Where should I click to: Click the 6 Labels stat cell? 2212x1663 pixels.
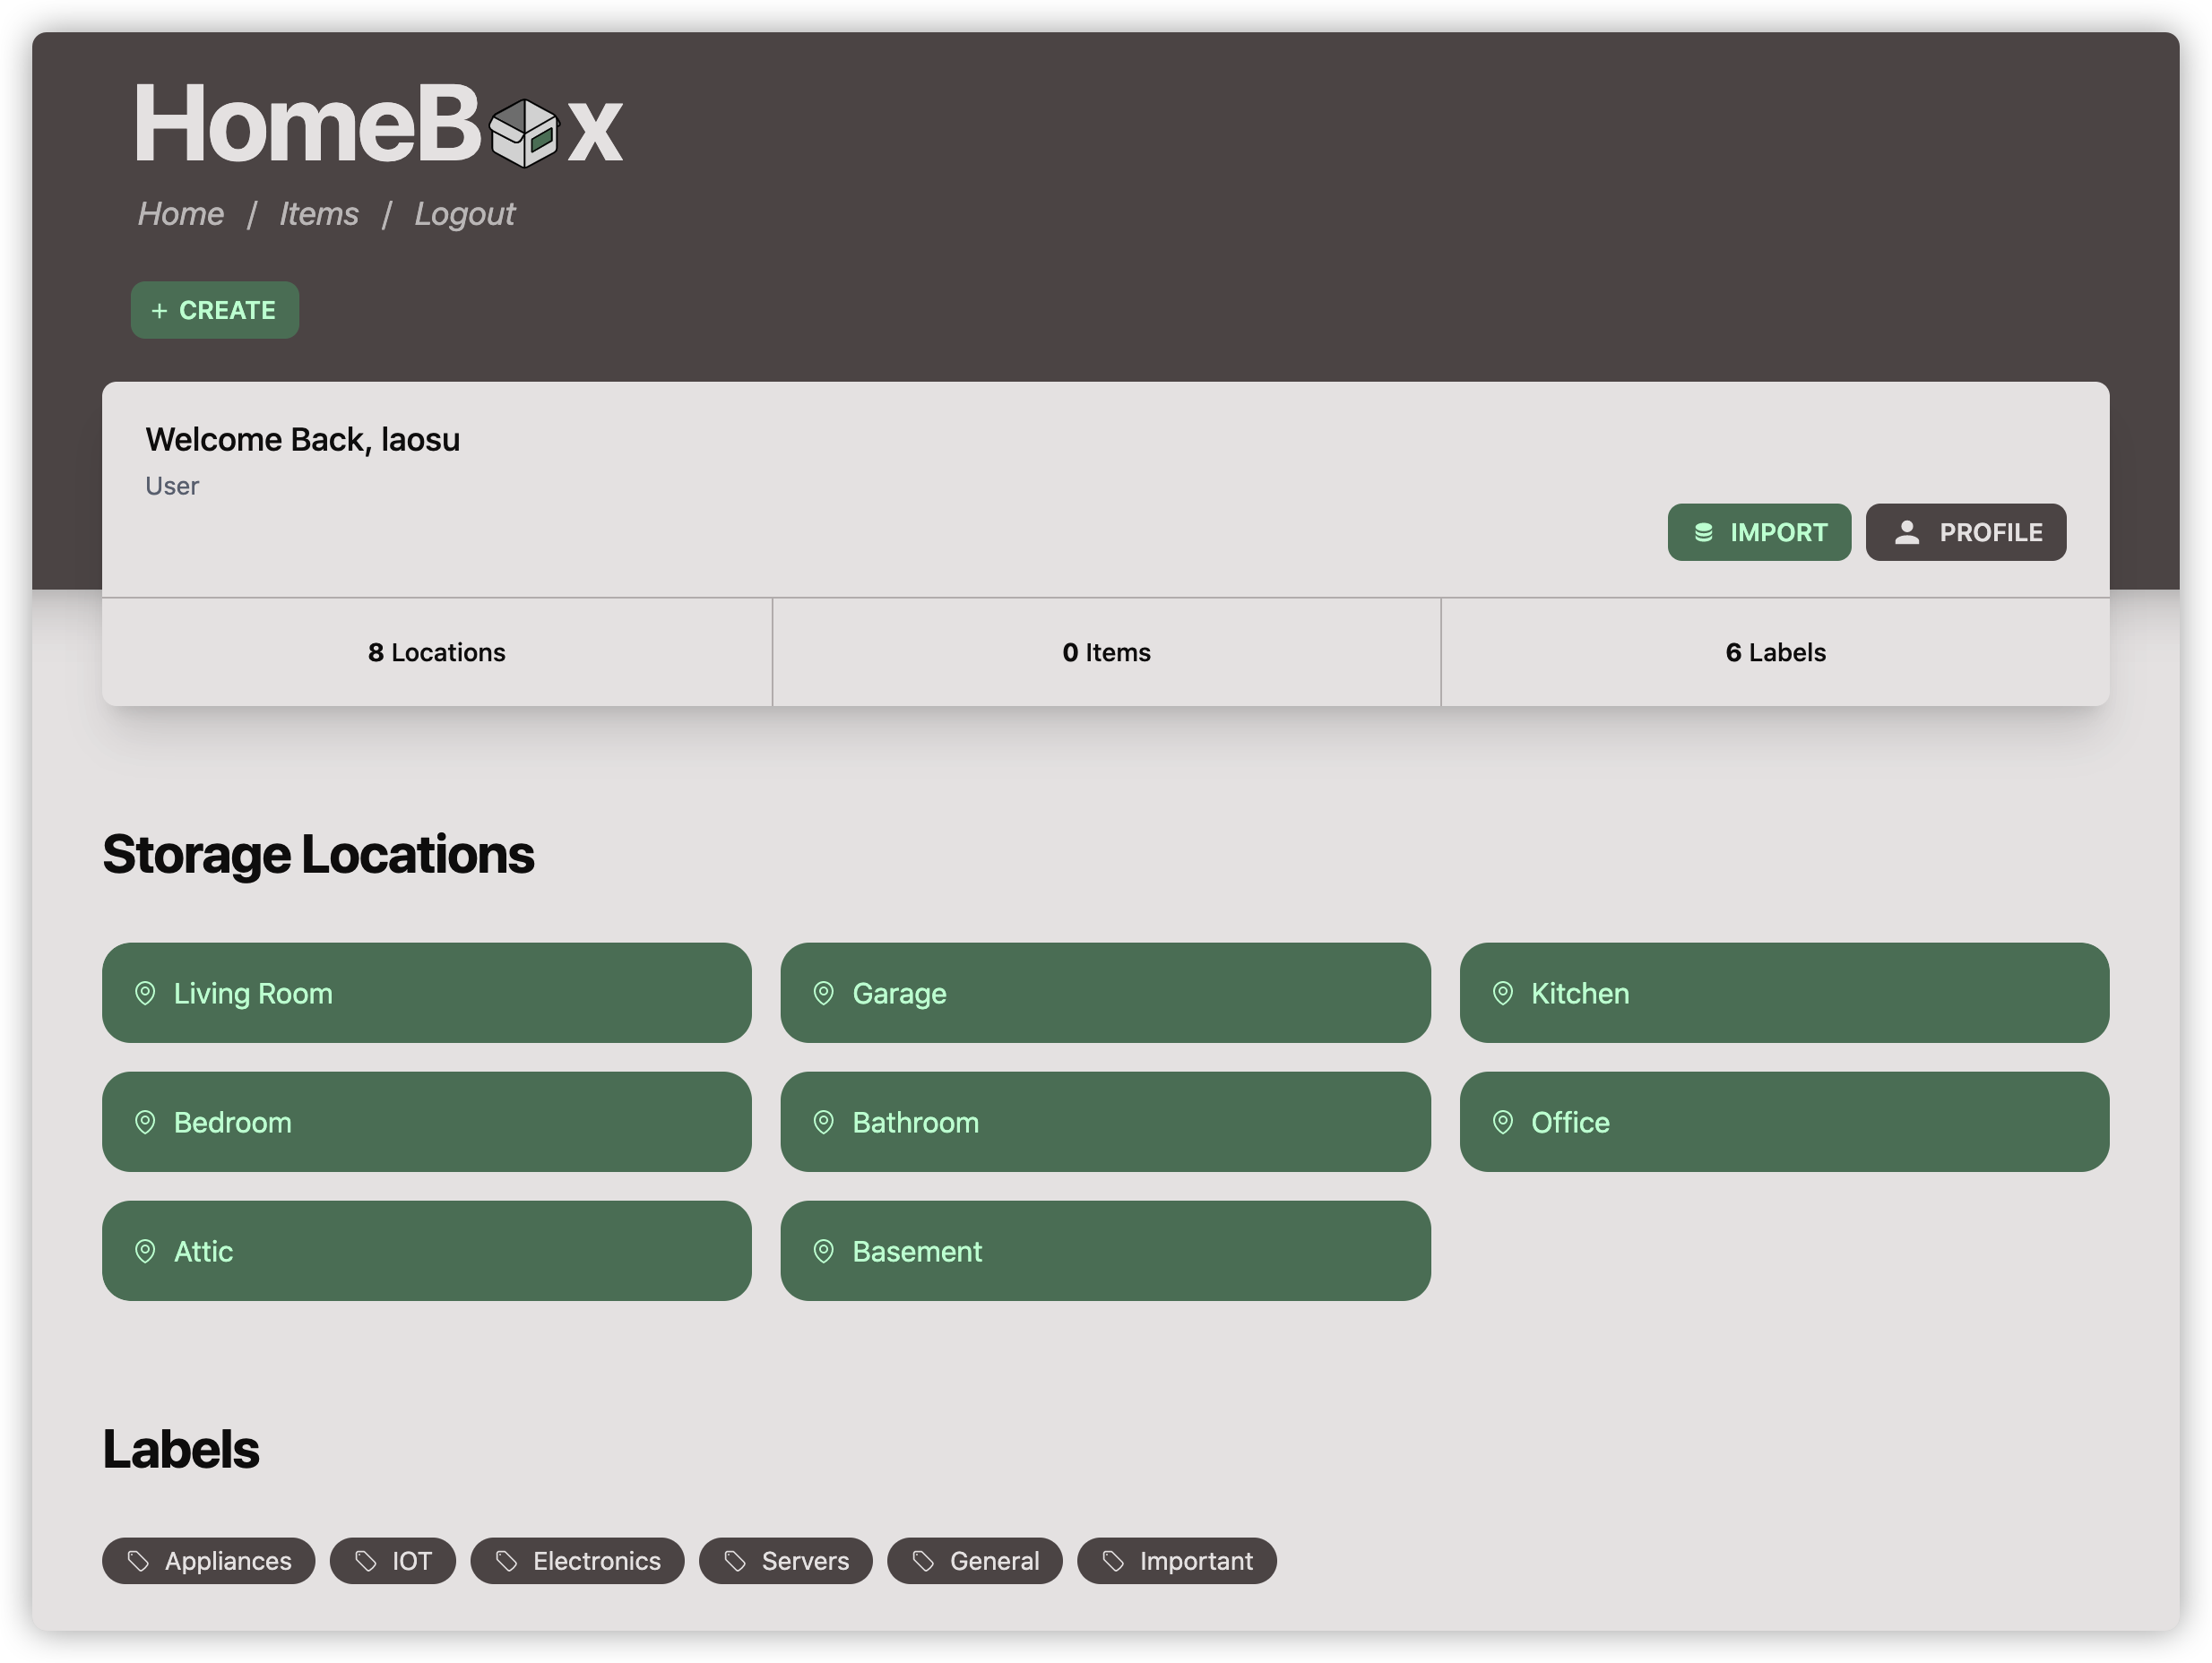click(1775, 653)
